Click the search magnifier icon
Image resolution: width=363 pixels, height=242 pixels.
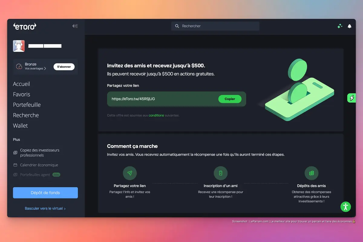click(x=177, y=26)
